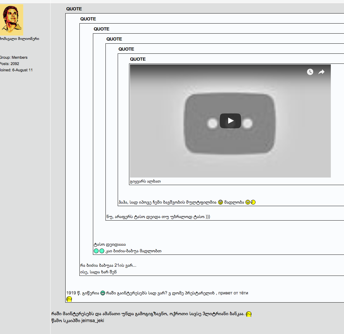Viewport: 344px width, 334px height.
Task: Click the green grinning emoji after 1919 წ. გიწერია
Action: pos(103,293)
